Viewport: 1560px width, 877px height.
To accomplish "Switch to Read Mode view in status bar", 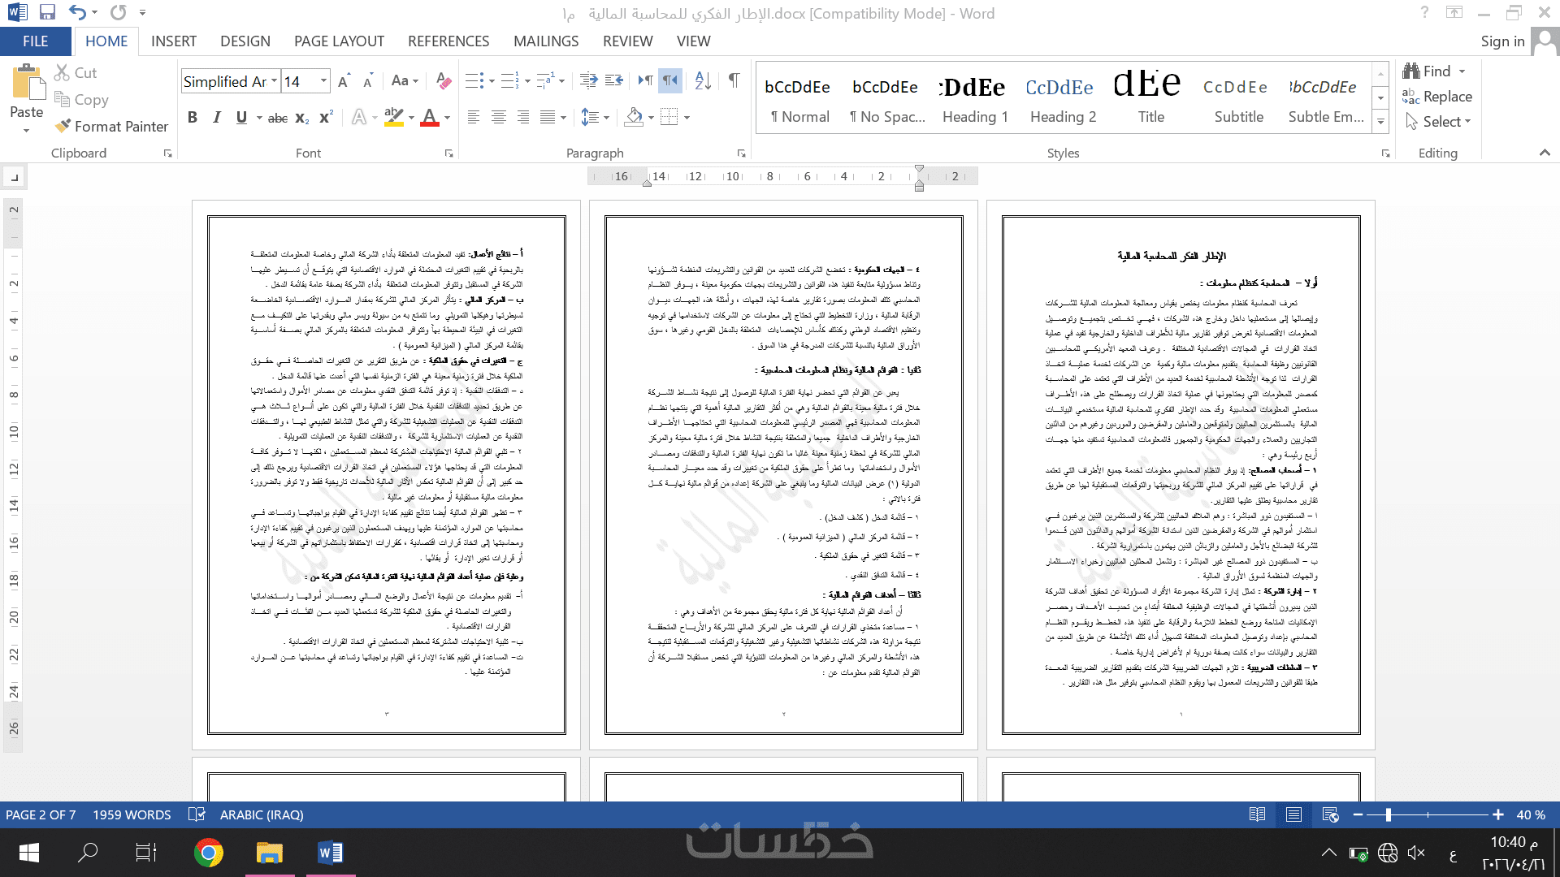I will pos(1257,814).
